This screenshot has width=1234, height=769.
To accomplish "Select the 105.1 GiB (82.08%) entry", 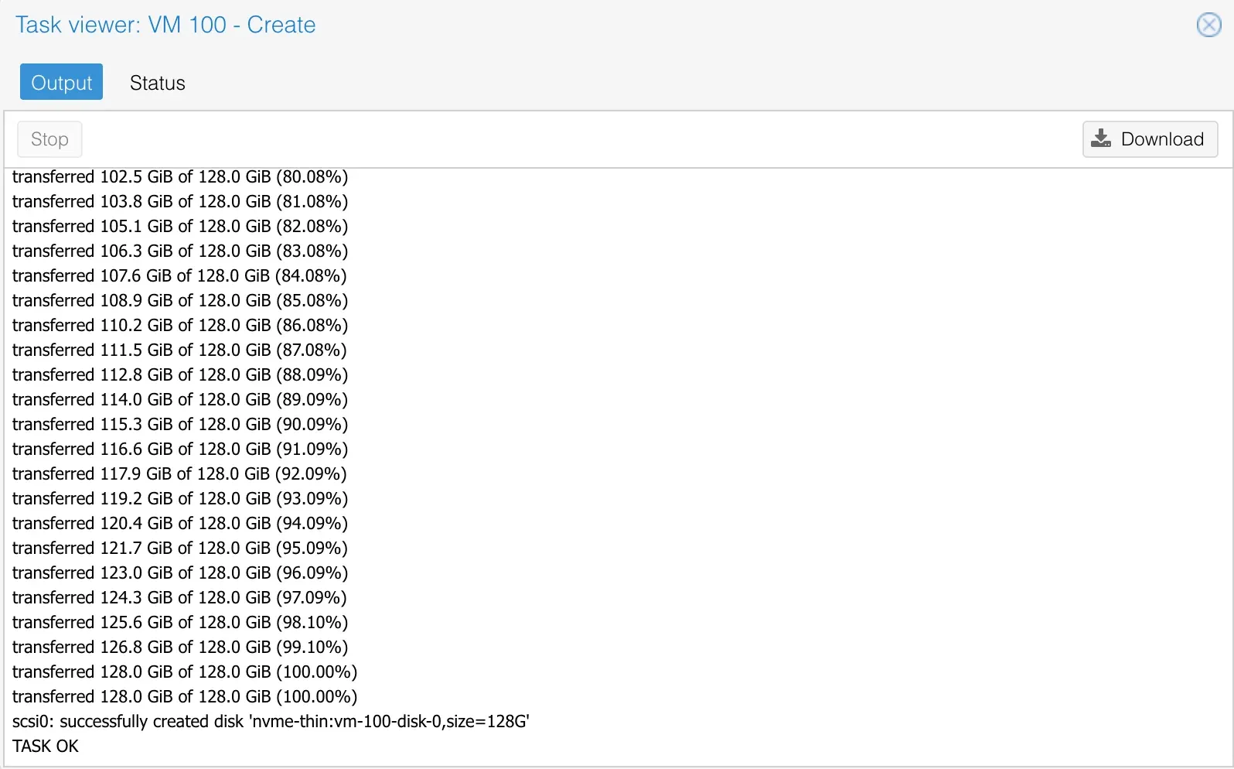I will tap(180, 226).
